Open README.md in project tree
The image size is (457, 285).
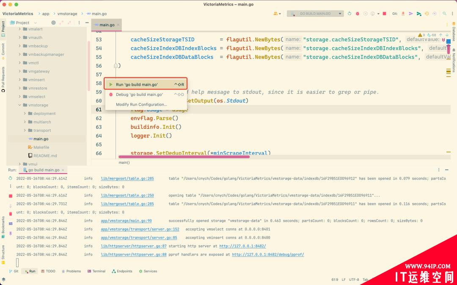(x=45, y=155)
